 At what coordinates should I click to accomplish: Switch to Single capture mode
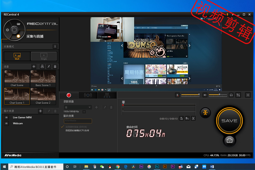tap(44, 56)
